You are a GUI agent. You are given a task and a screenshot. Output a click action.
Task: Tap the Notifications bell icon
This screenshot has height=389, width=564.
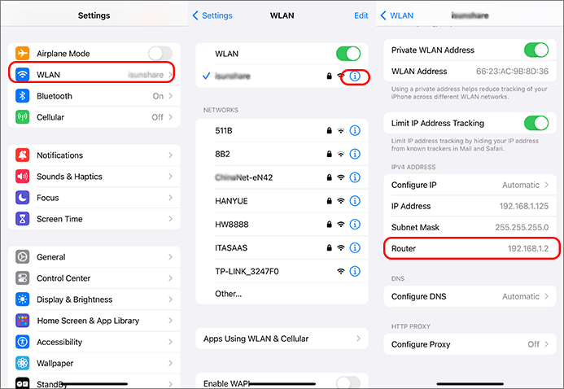22,155
